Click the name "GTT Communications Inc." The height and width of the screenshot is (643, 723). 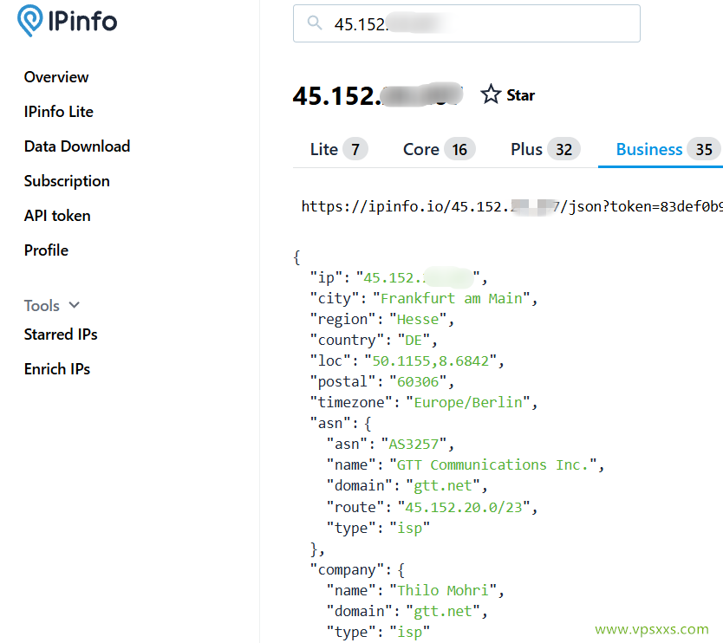pos(493,464)
